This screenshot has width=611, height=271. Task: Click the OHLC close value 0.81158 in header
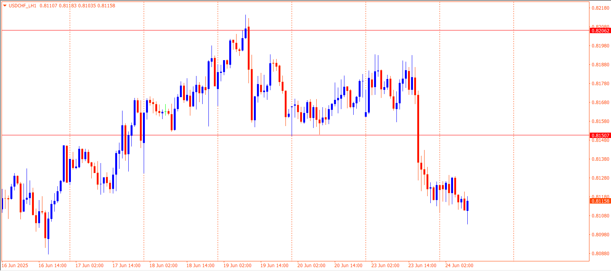point(106,6)
